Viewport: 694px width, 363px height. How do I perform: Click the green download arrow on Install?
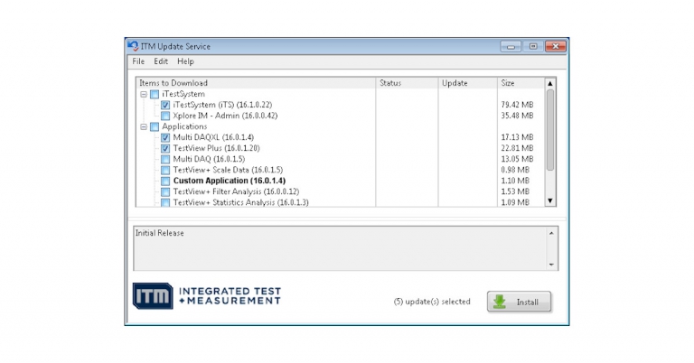[x=500, y=302]
